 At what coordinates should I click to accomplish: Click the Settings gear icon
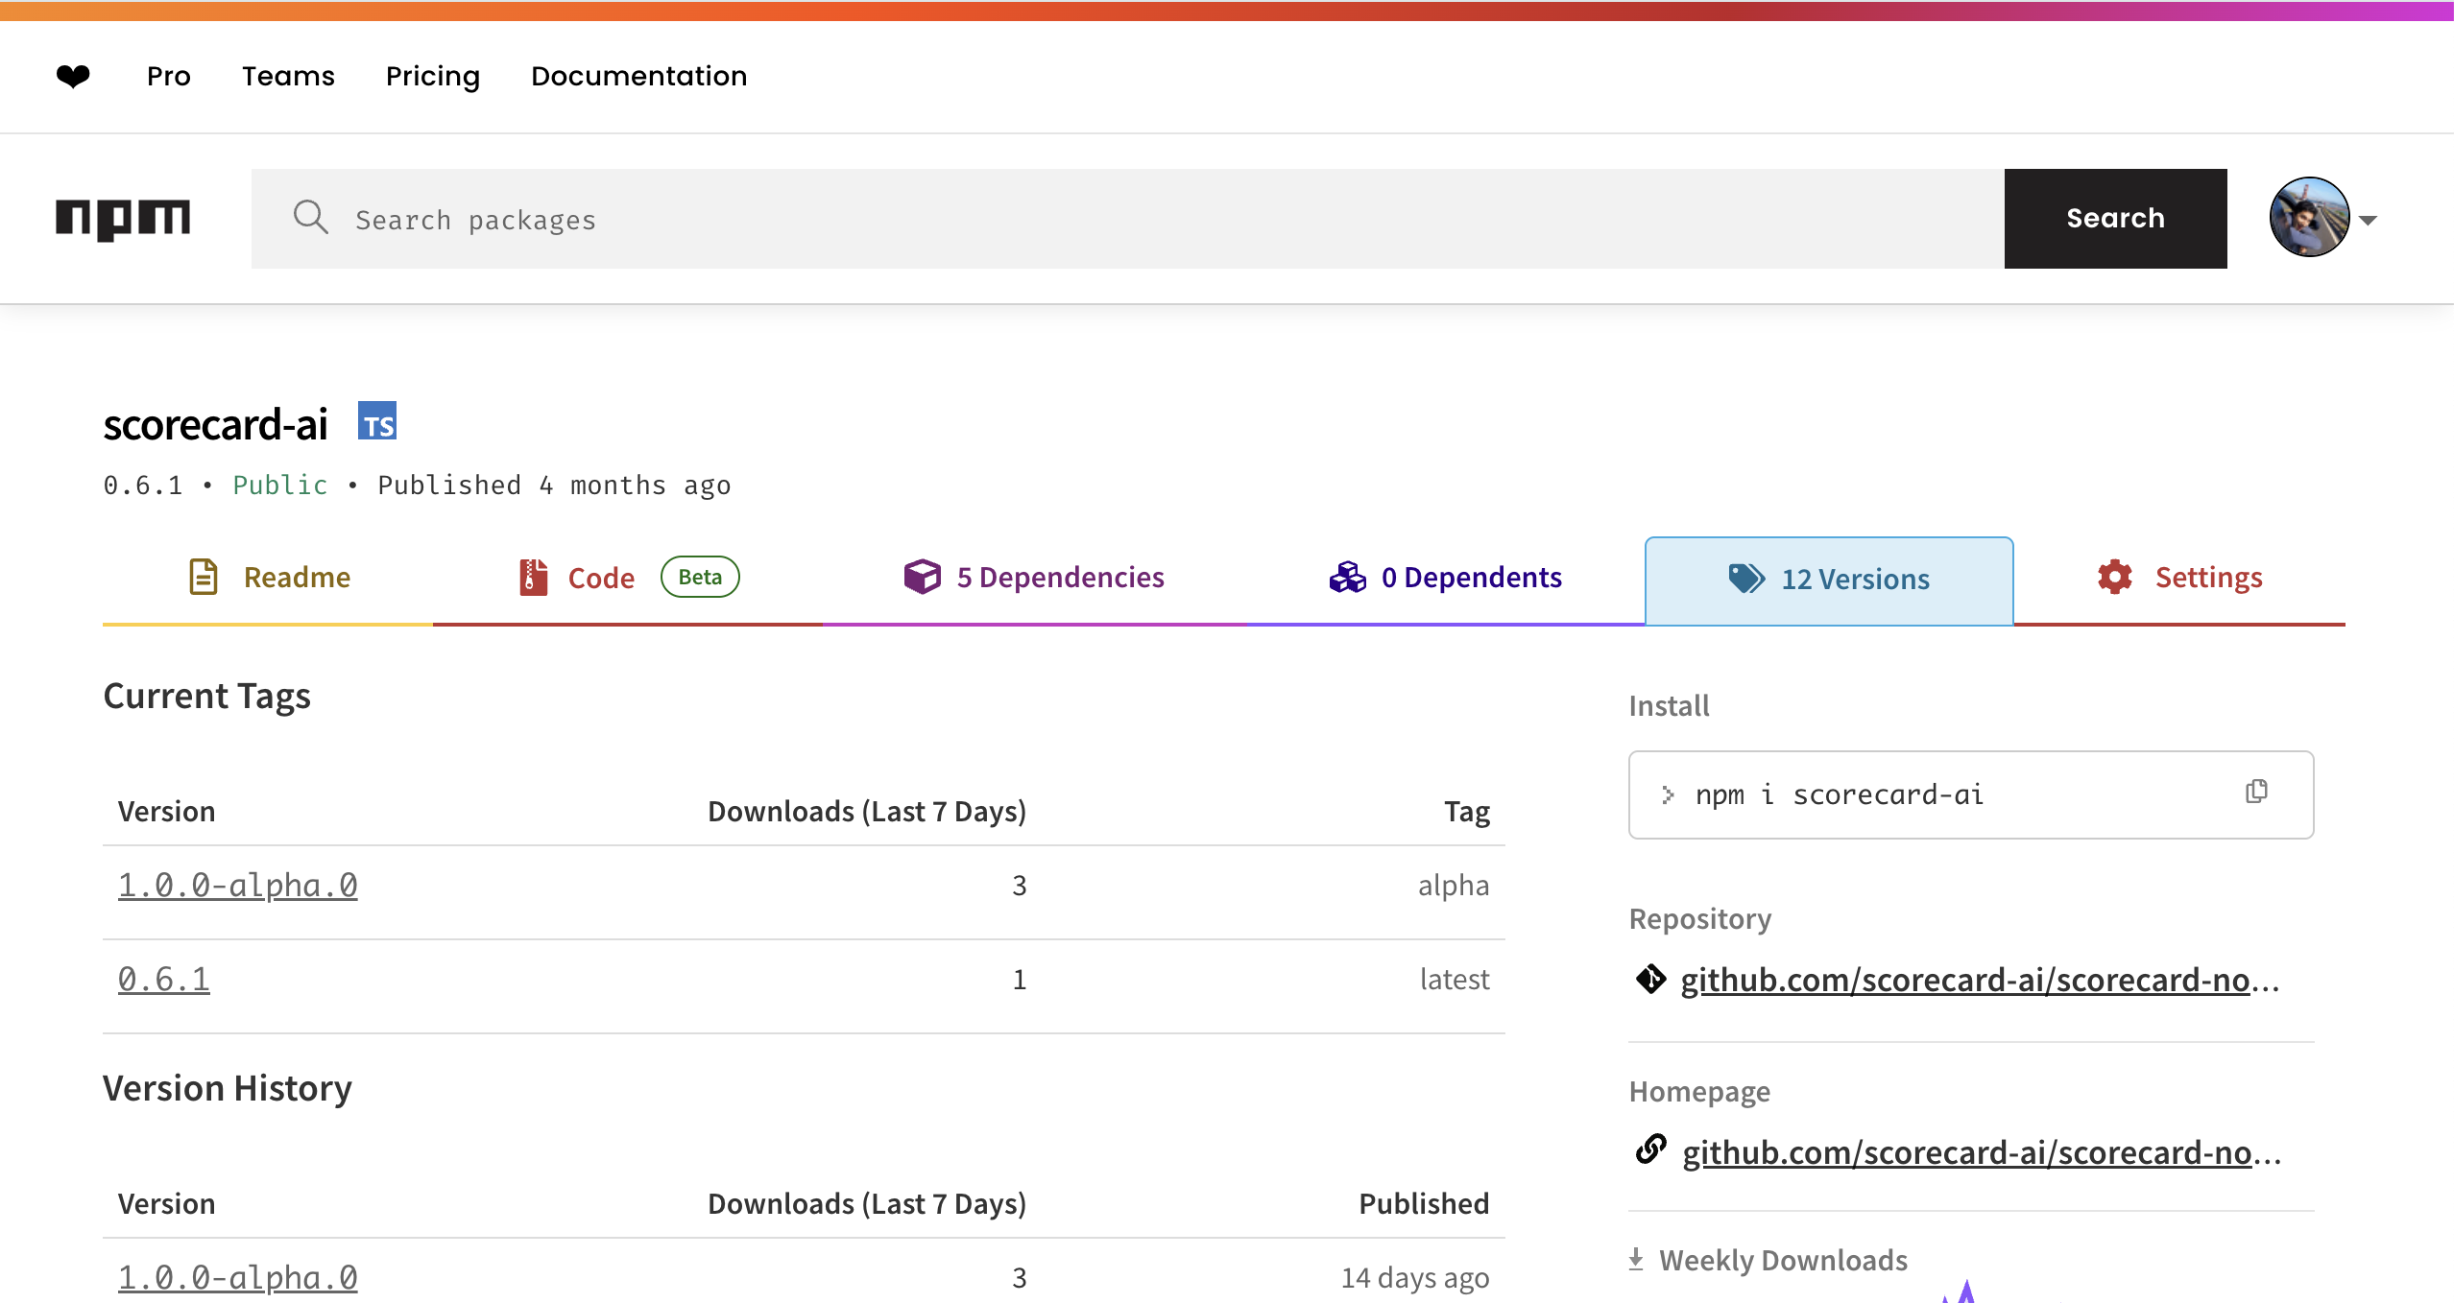(2115, 578)
